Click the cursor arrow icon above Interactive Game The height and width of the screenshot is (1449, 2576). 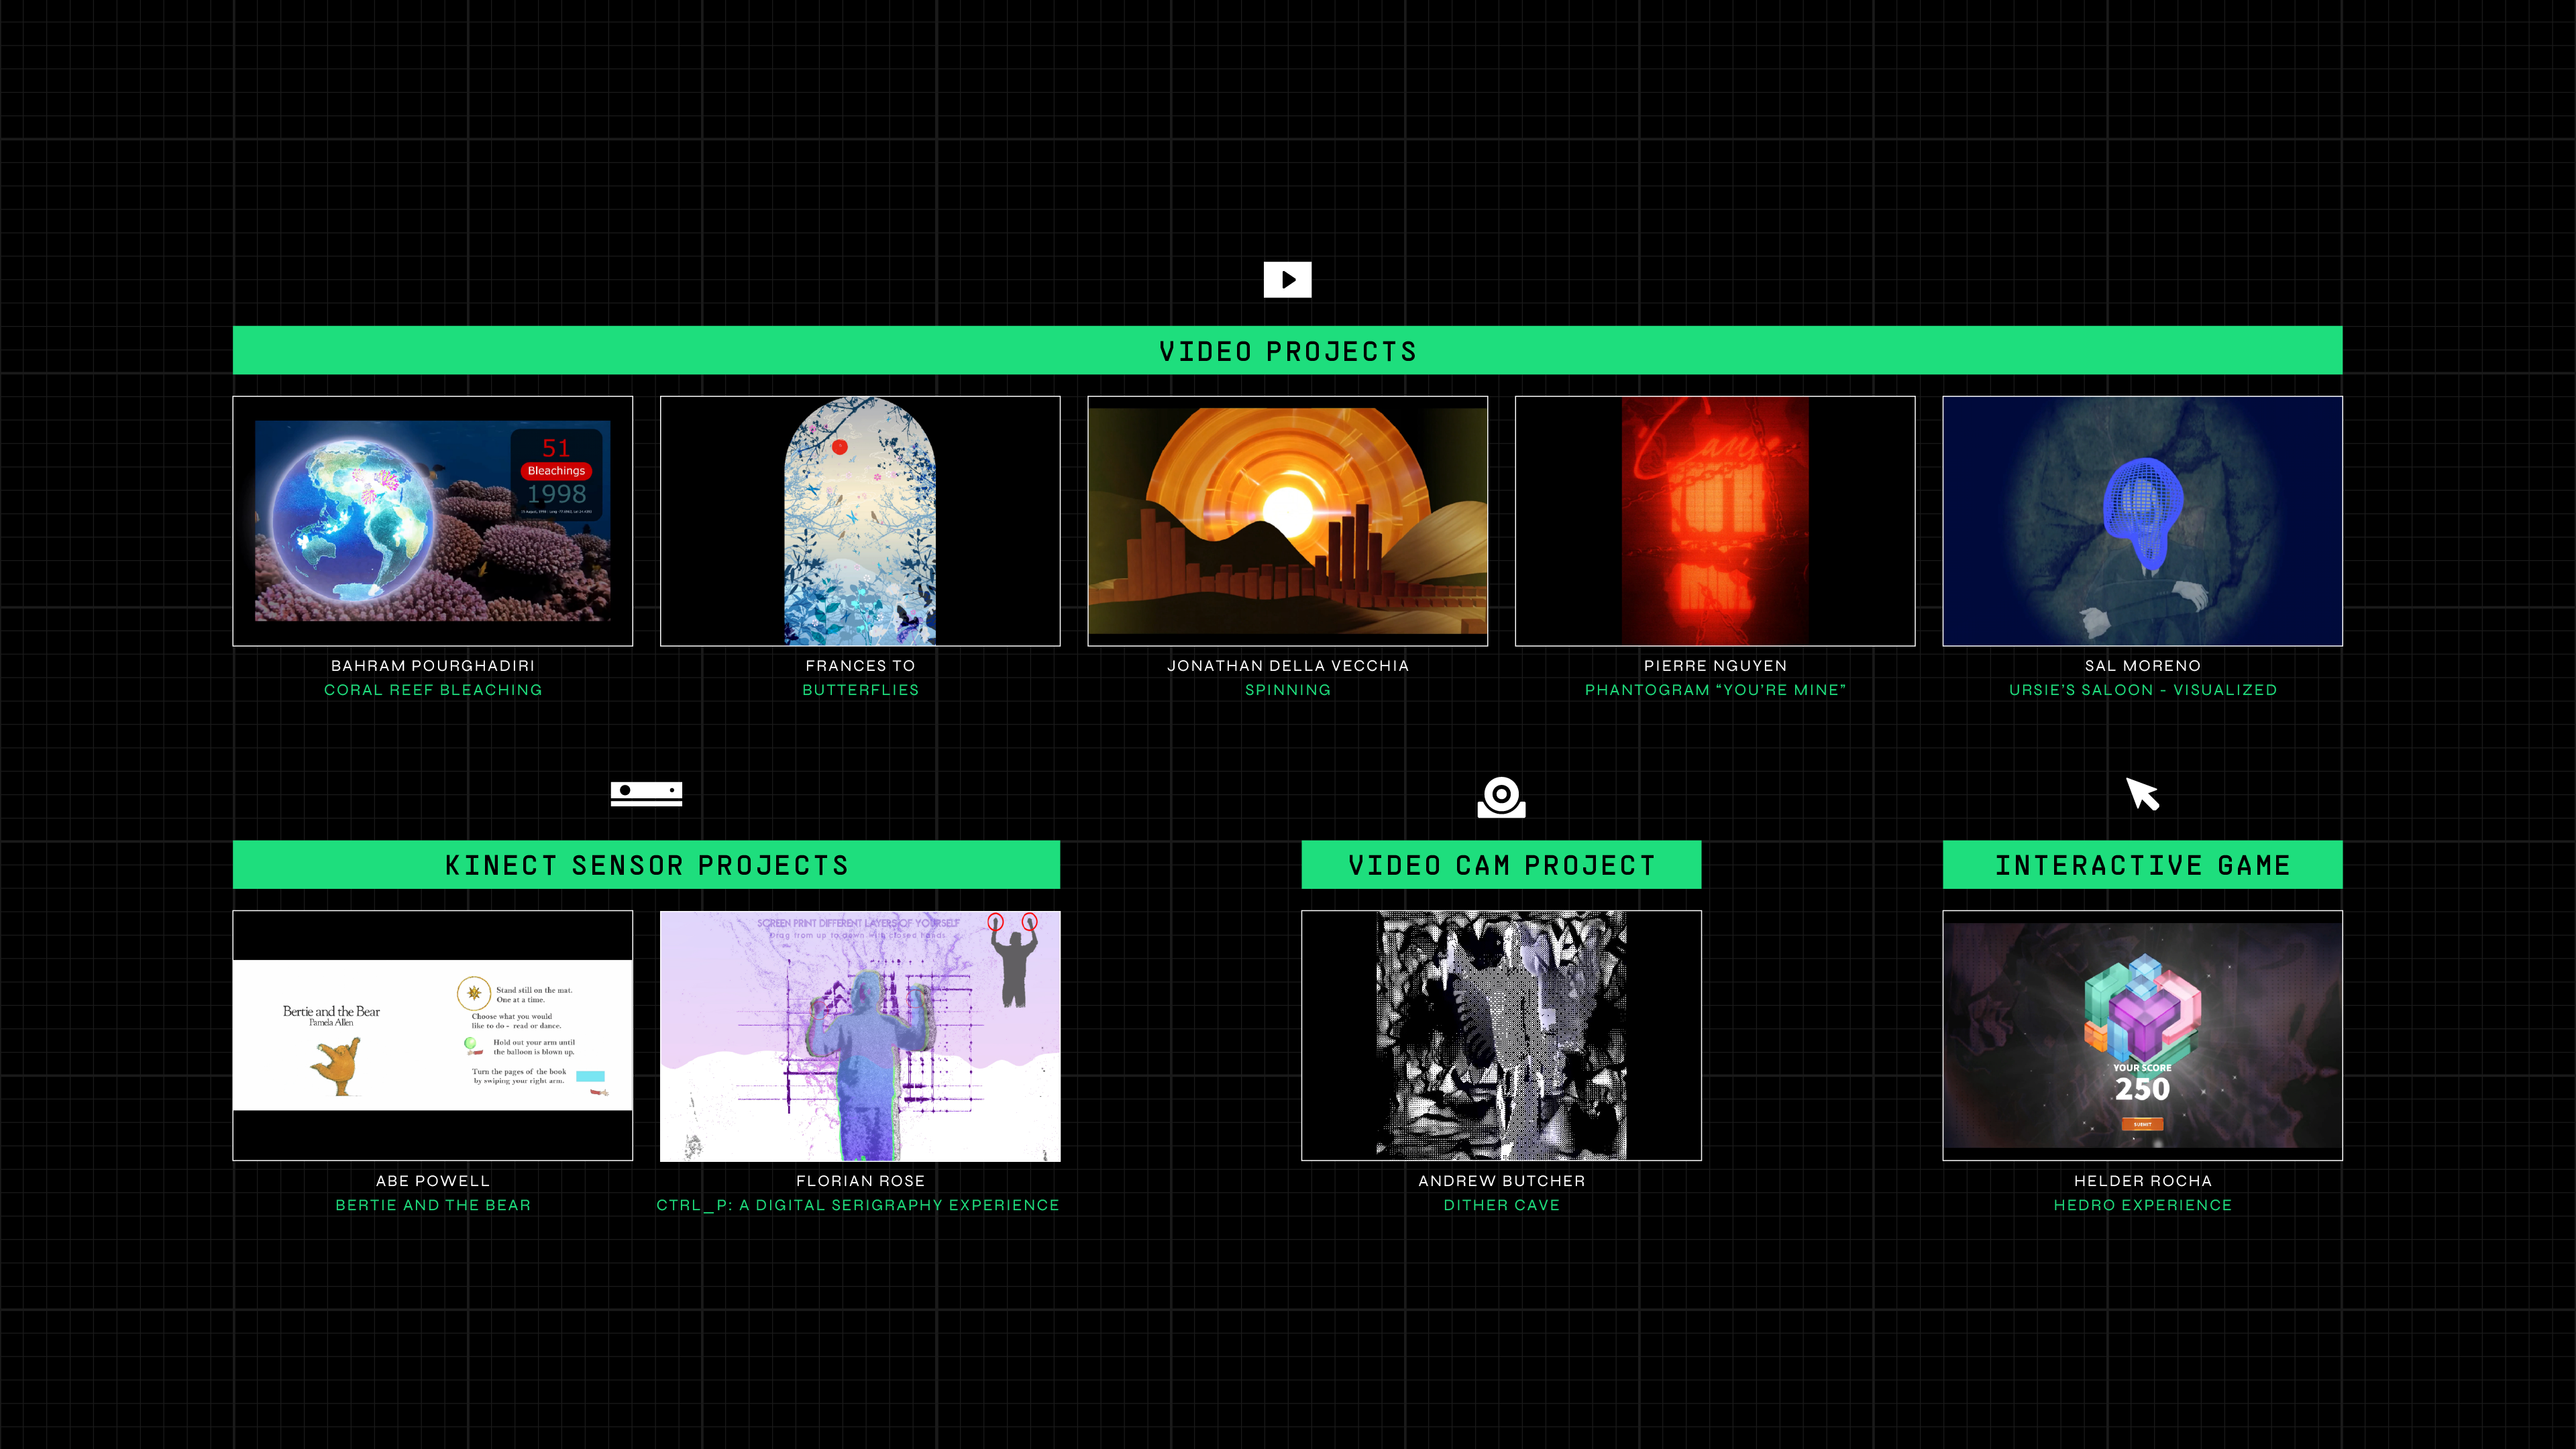(2142, 795)
